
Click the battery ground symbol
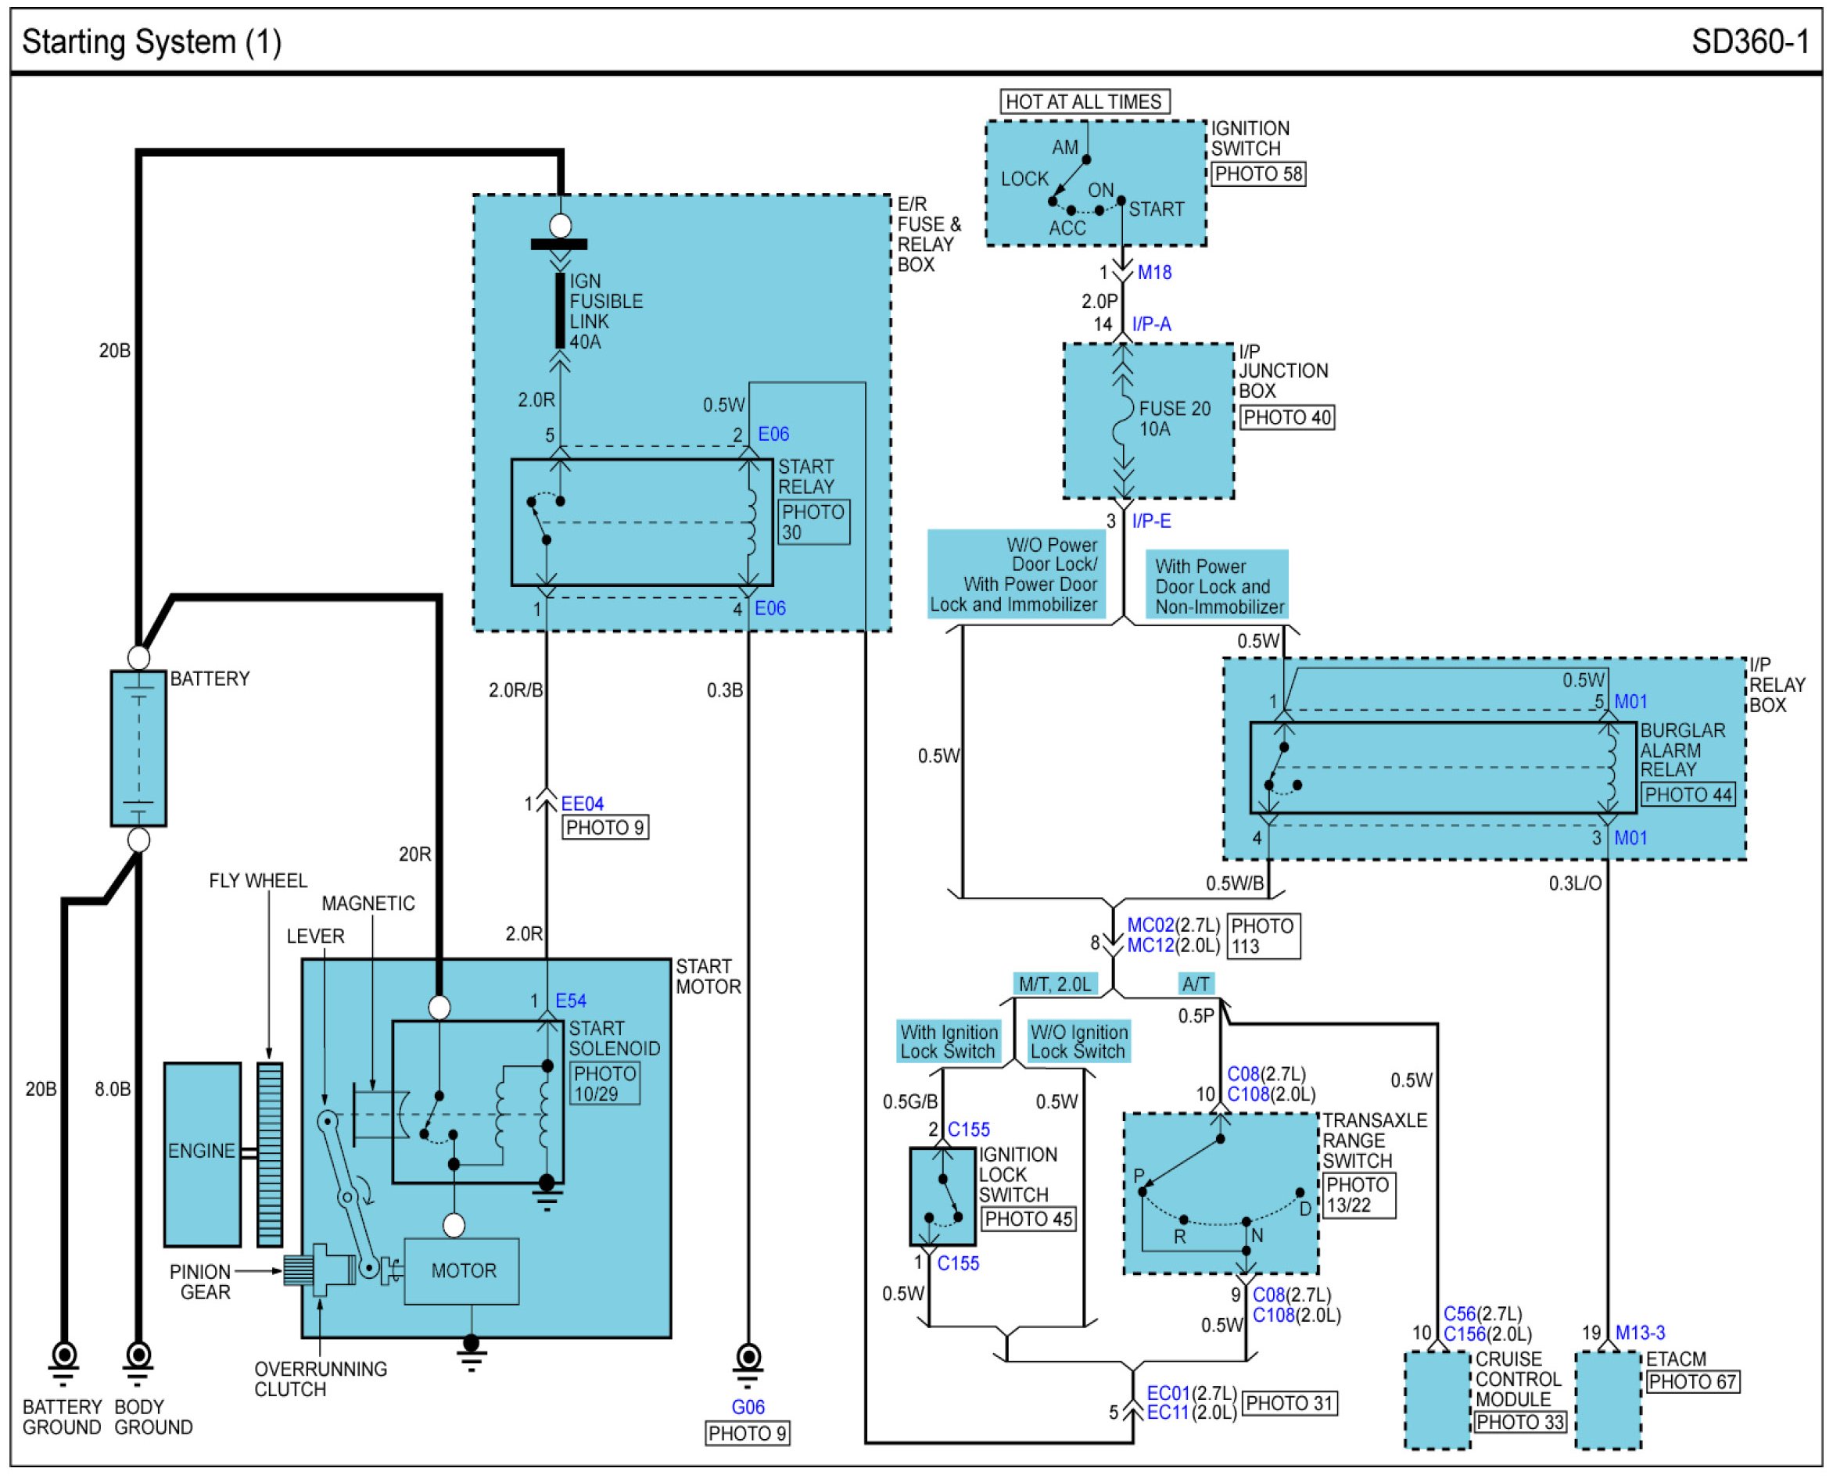pos(63,1358)
